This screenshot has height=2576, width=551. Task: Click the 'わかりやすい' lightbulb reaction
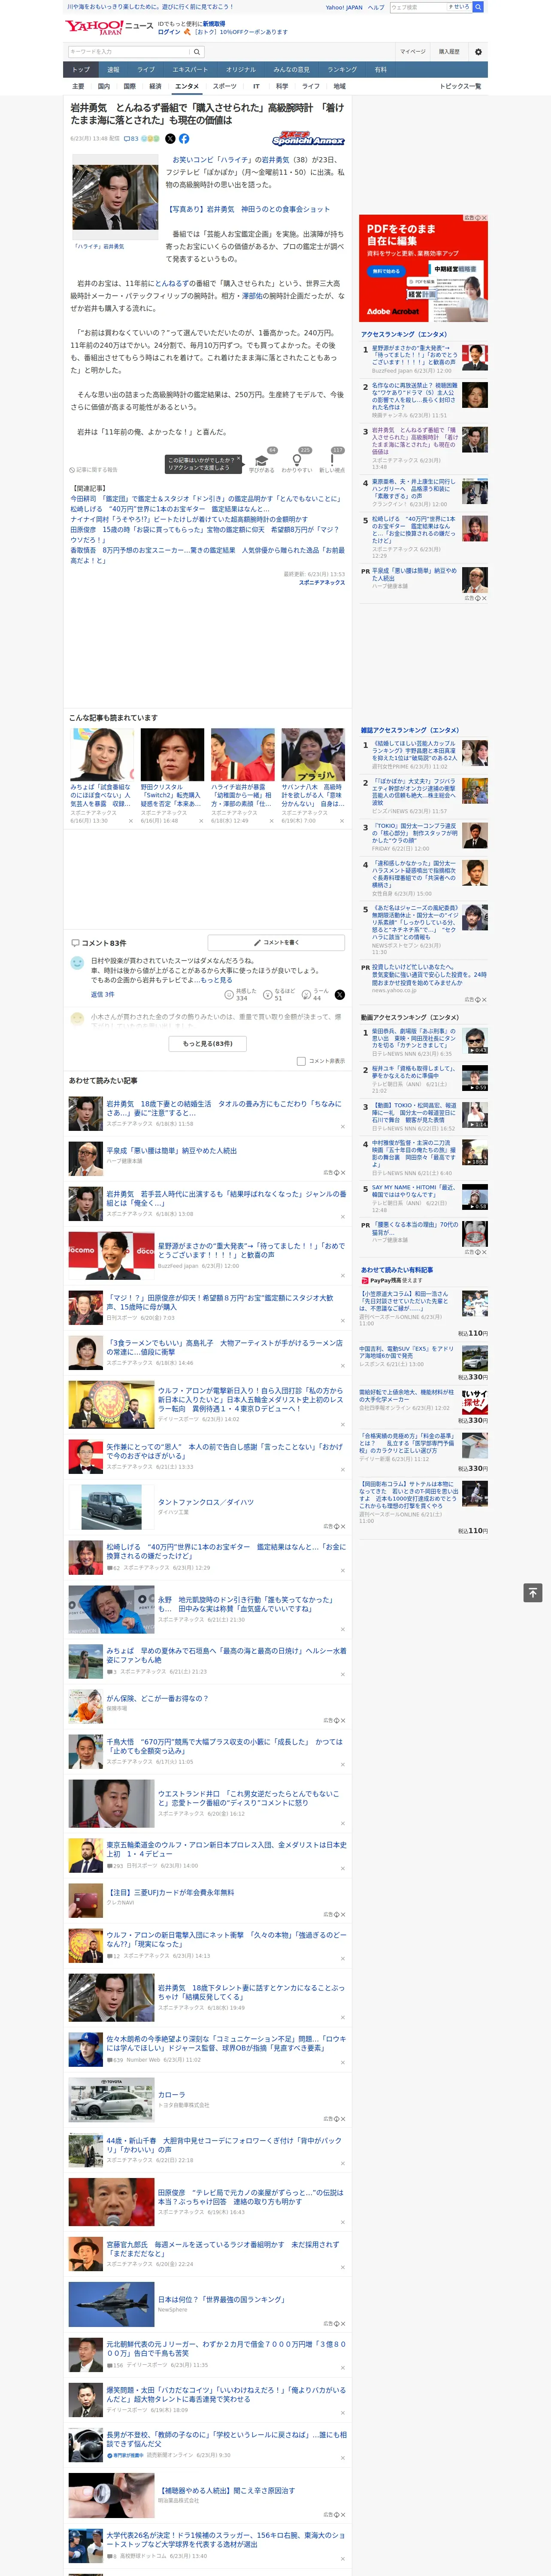tap(297, 462)
